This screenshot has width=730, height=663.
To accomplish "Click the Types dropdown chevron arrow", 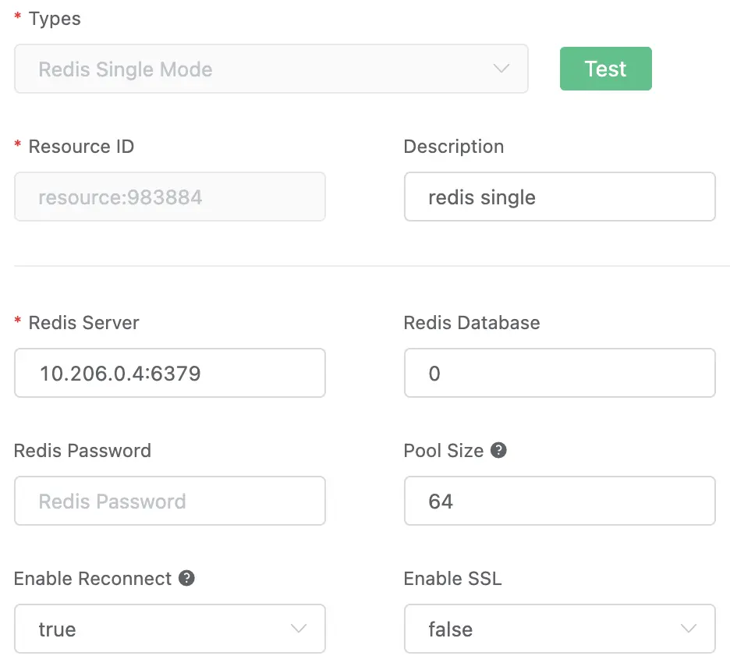I will (502, 69).
